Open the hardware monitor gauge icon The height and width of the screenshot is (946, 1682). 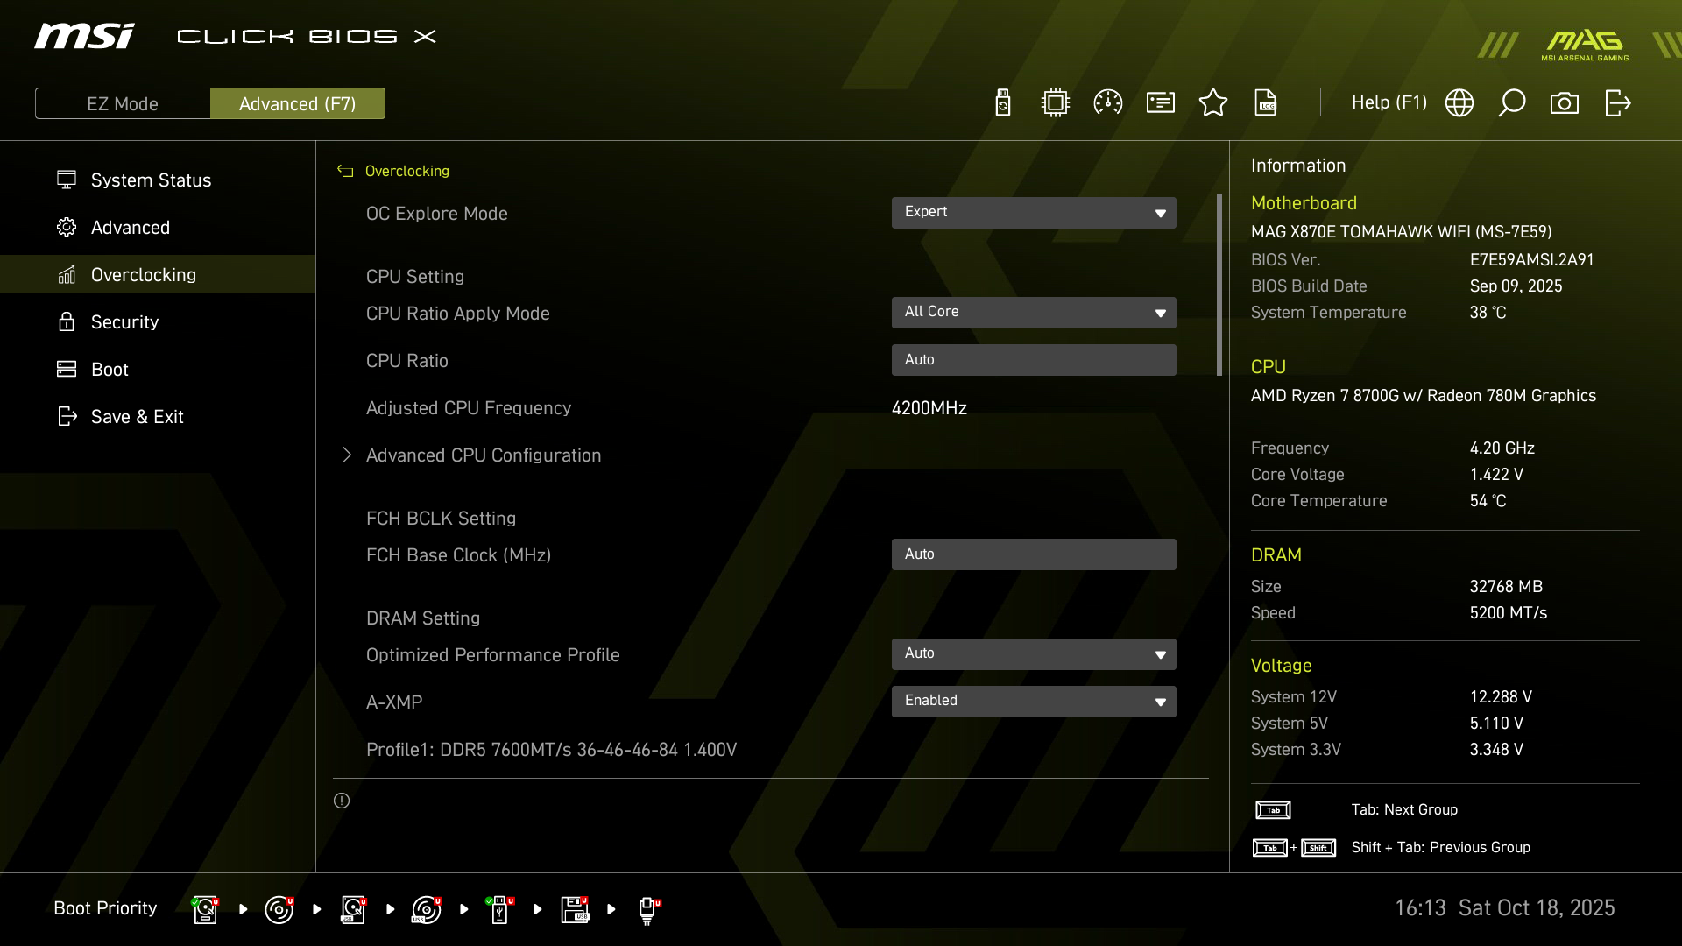click(x=1108, y=103)
